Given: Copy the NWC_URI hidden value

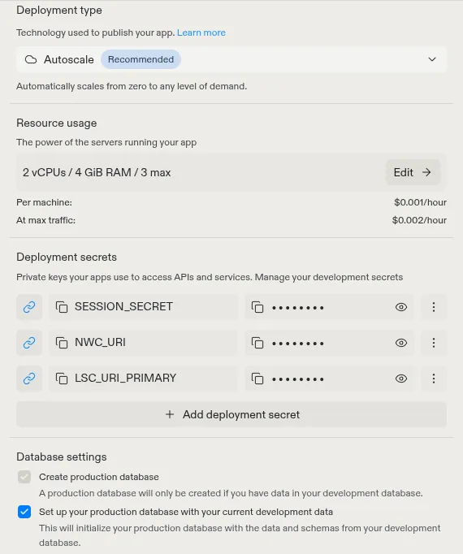Looking at the screenshot, I should [257, 343].
